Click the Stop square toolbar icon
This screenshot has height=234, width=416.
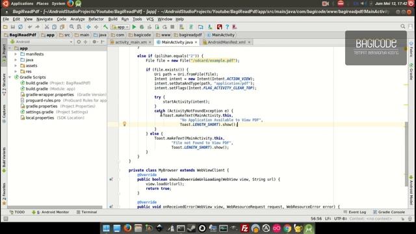point(172,27)
